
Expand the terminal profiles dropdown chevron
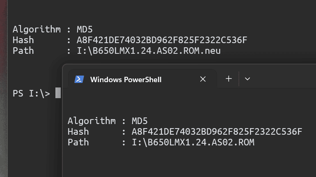pos(247,79)
